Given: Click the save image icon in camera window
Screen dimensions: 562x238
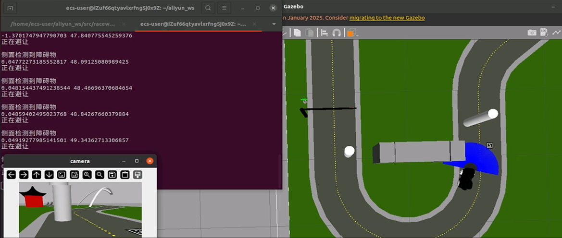Looking at the screenshot, I should click(x=112, y=175).
